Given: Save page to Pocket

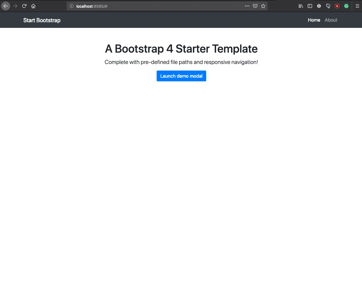Looking at the screenshot, I should pos(255,6).
